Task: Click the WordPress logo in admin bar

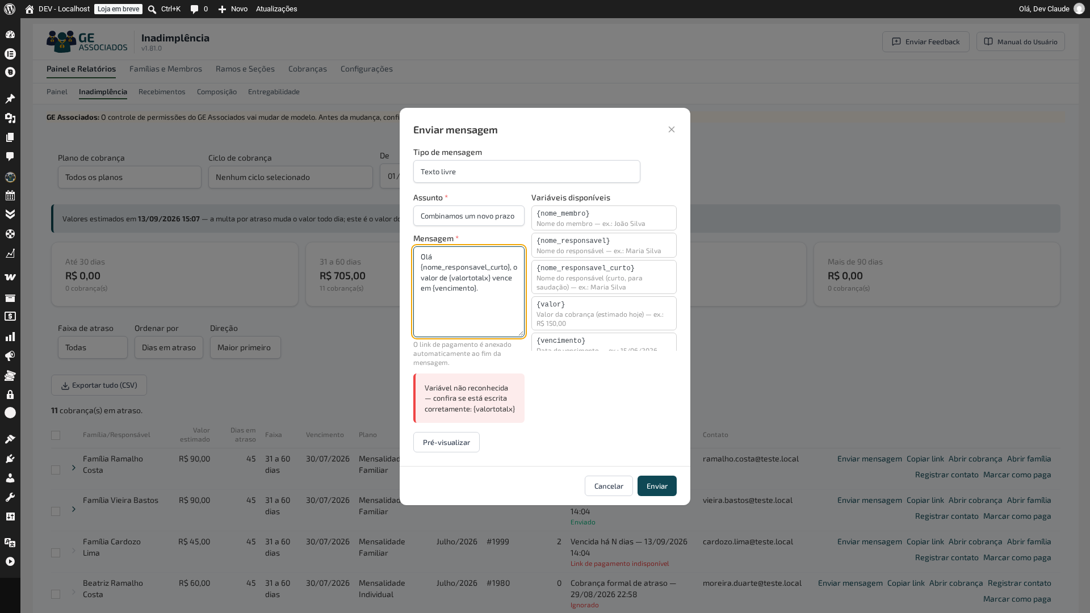Action: [x=10, y=9]
